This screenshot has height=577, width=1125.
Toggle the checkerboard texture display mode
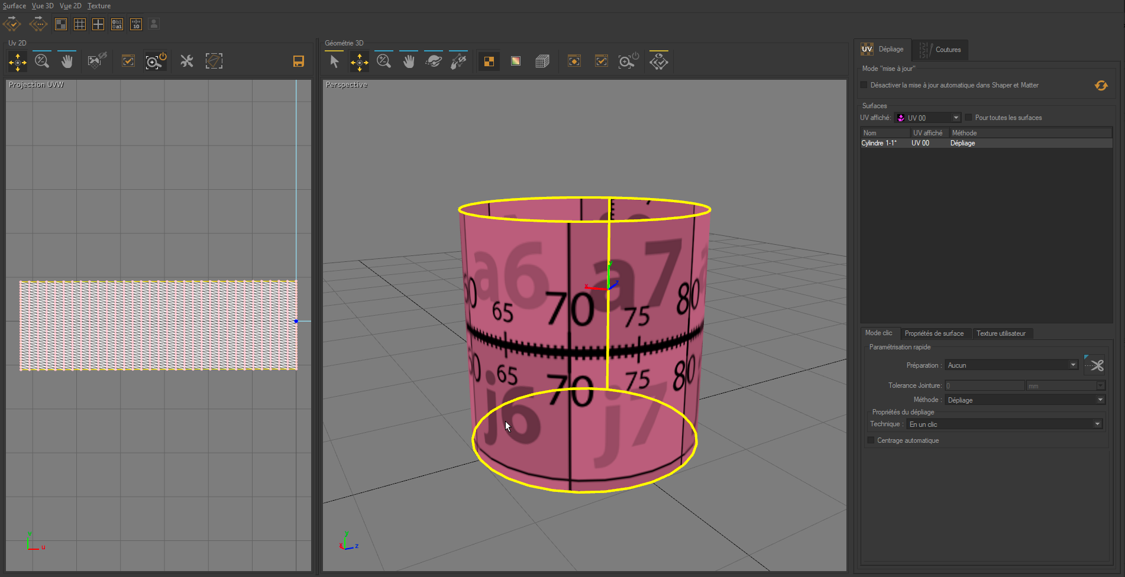(x=489, y=60)
